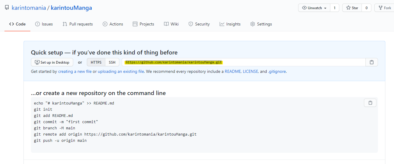Open the Issues tab
Screen dimensions: 394x164
pyautogui.click(x=44, y=24)
